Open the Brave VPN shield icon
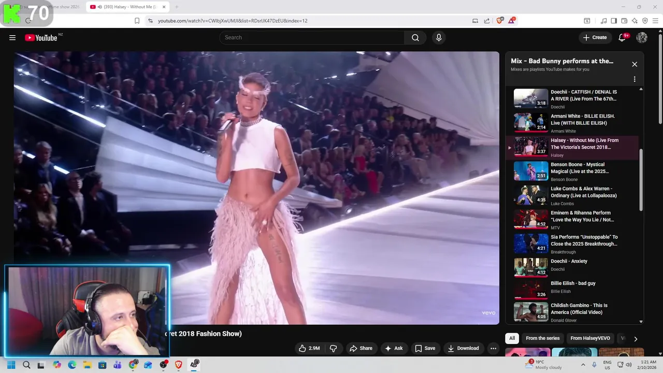Viewport: 663px width, 373px height. 645,21
